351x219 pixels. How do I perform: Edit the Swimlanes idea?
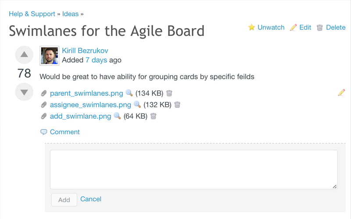coord(301,27)
